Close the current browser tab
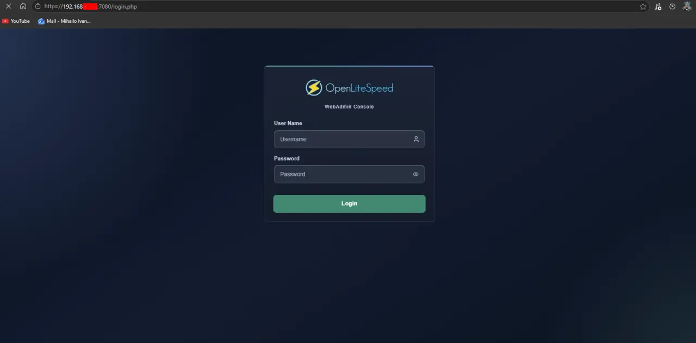The width and height of the screenshot is (696, 343). 7,7
